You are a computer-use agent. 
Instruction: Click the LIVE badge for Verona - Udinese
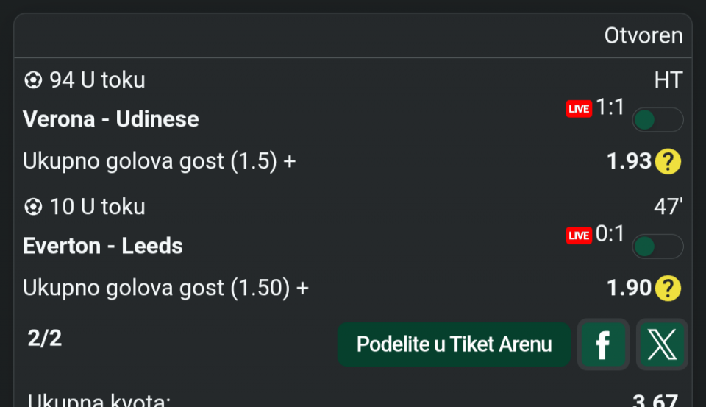coord(579,109)
